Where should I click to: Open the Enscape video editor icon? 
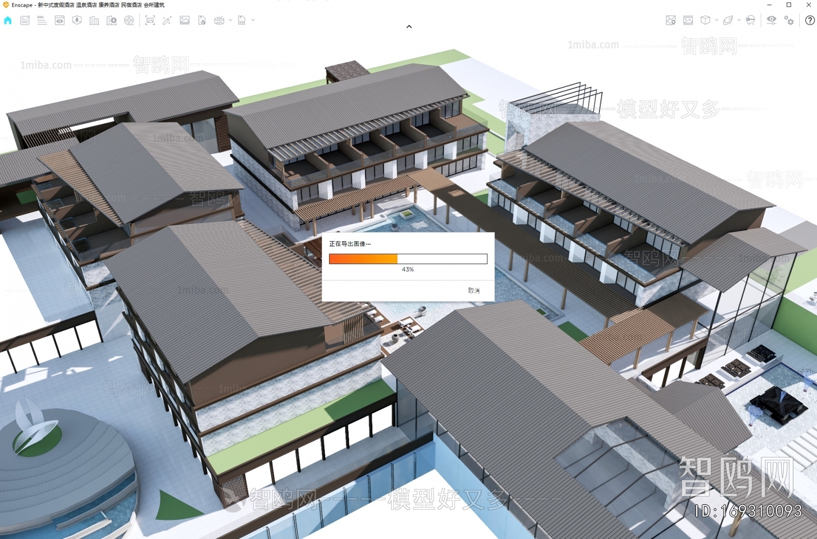[x=129, y=20]
